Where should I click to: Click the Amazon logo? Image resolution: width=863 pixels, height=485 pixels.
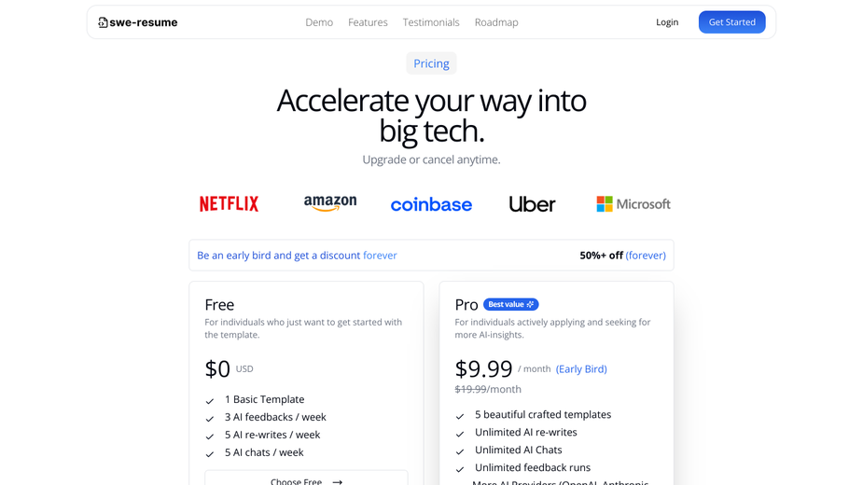(x=330, y=203)
